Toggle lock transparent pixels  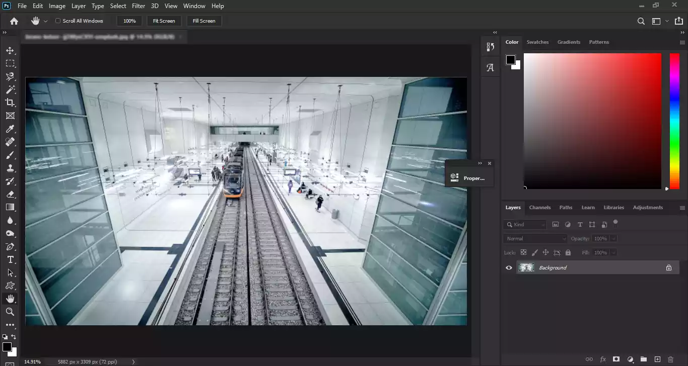pos(523,252)
